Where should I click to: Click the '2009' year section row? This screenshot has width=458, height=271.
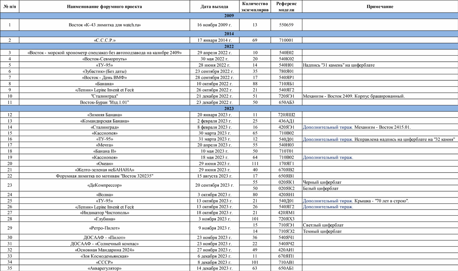click(229, 16)
